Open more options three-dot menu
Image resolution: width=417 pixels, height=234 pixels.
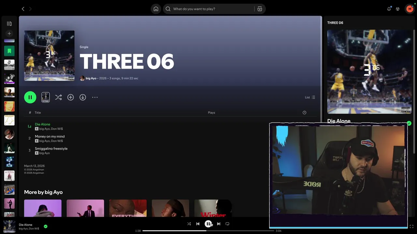95,97
